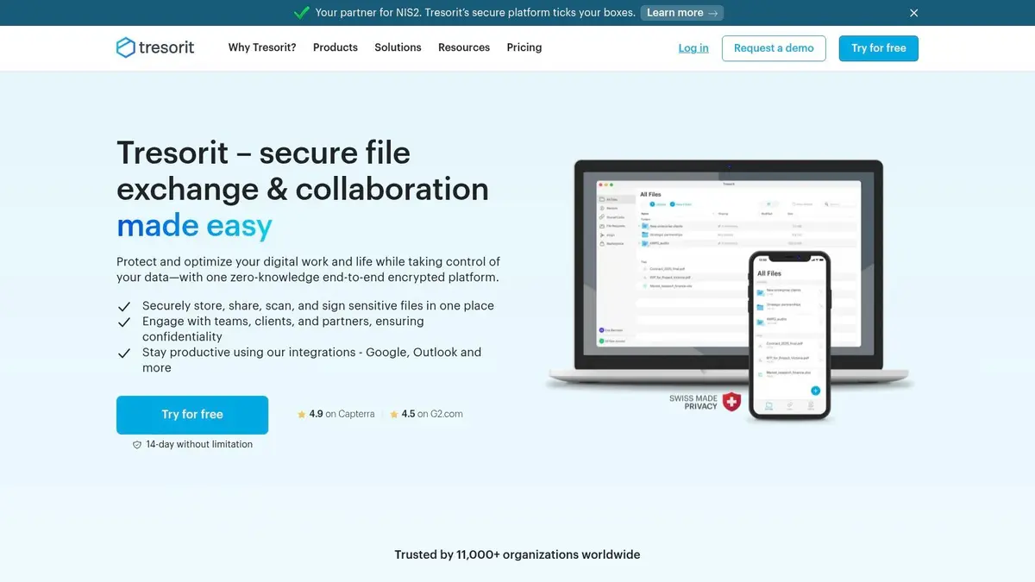Click the star icon beside the Capterra rating
This screenshot has height=582, width=1035.
(302, 415)
